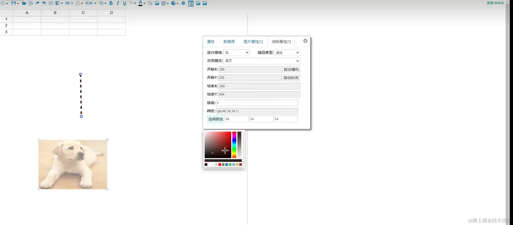This screenshot has height=225, width=513.
Task: Click the 开始Y input field
Action: 250,78
